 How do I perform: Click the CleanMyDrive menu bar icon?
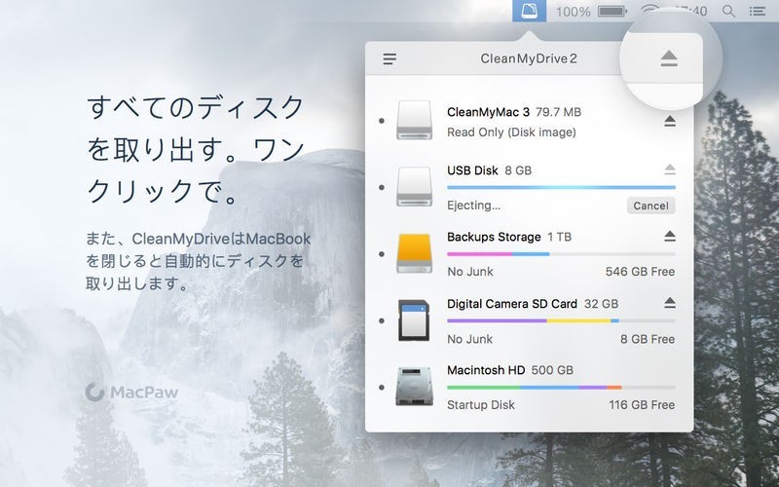click(x=529, y=11)
